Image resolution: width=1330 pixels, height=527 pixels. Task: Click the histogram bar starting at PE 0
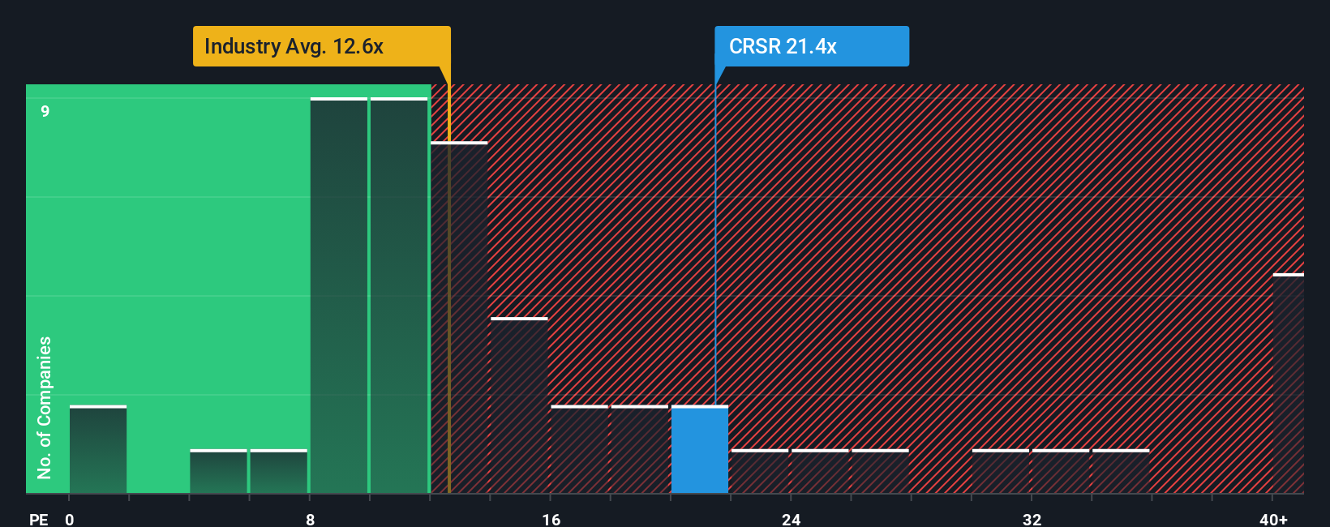click(x=98, y=449)
